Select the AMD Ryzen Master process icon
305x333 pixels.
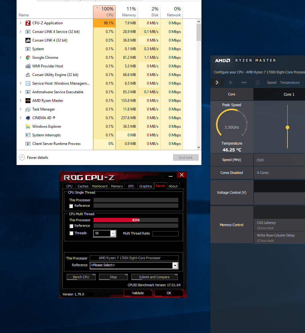(28, 101)
